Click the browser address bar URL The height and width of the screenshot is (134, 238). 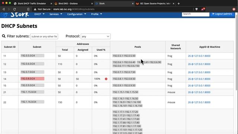pyautogui.click(x=74, y=9)
